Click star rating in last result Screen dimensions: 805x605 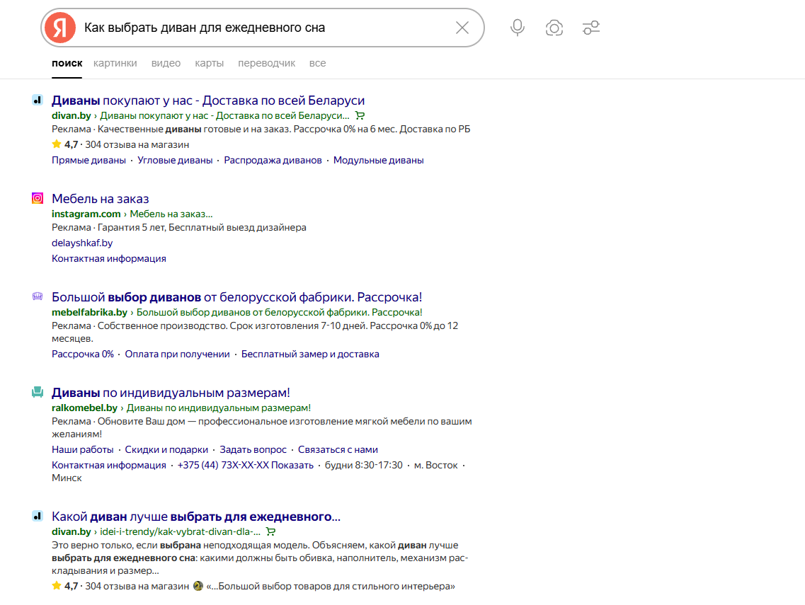(x=57, y=585)
